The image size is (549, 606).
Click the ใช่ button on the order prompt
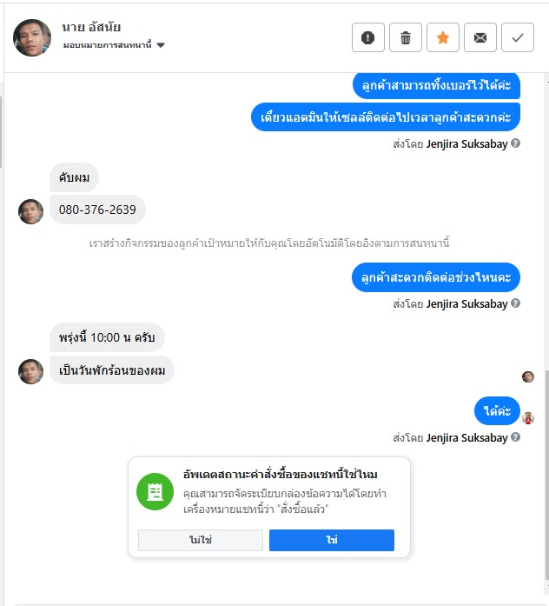(x=332, y=540)
